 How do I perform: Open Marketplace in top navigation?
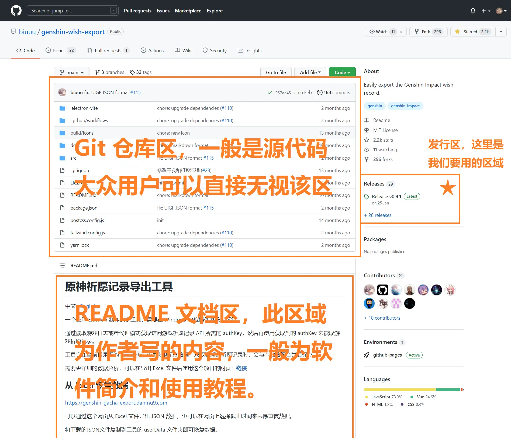(x=188, y=11)
